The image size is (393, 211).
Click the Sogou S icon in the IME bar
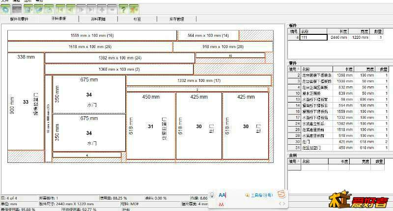point(281,193)
